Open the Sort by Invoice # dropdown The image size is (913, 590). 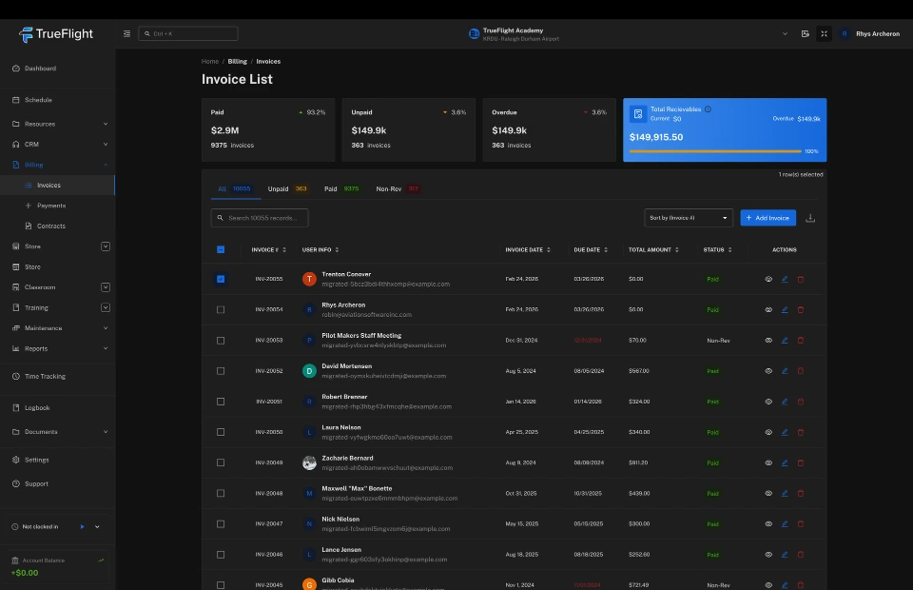(x=689, y=218)
